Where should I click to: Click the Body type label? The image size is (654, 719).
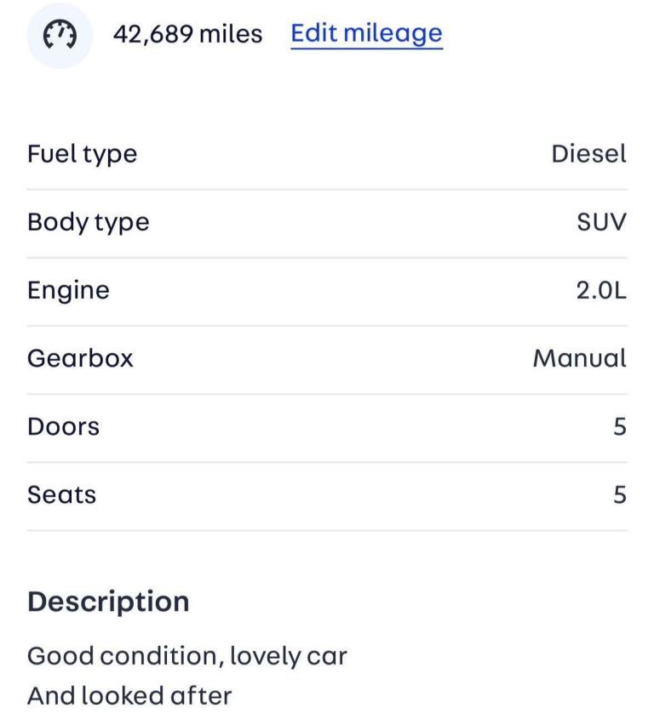pyautogui.click(x=88, y=222)
